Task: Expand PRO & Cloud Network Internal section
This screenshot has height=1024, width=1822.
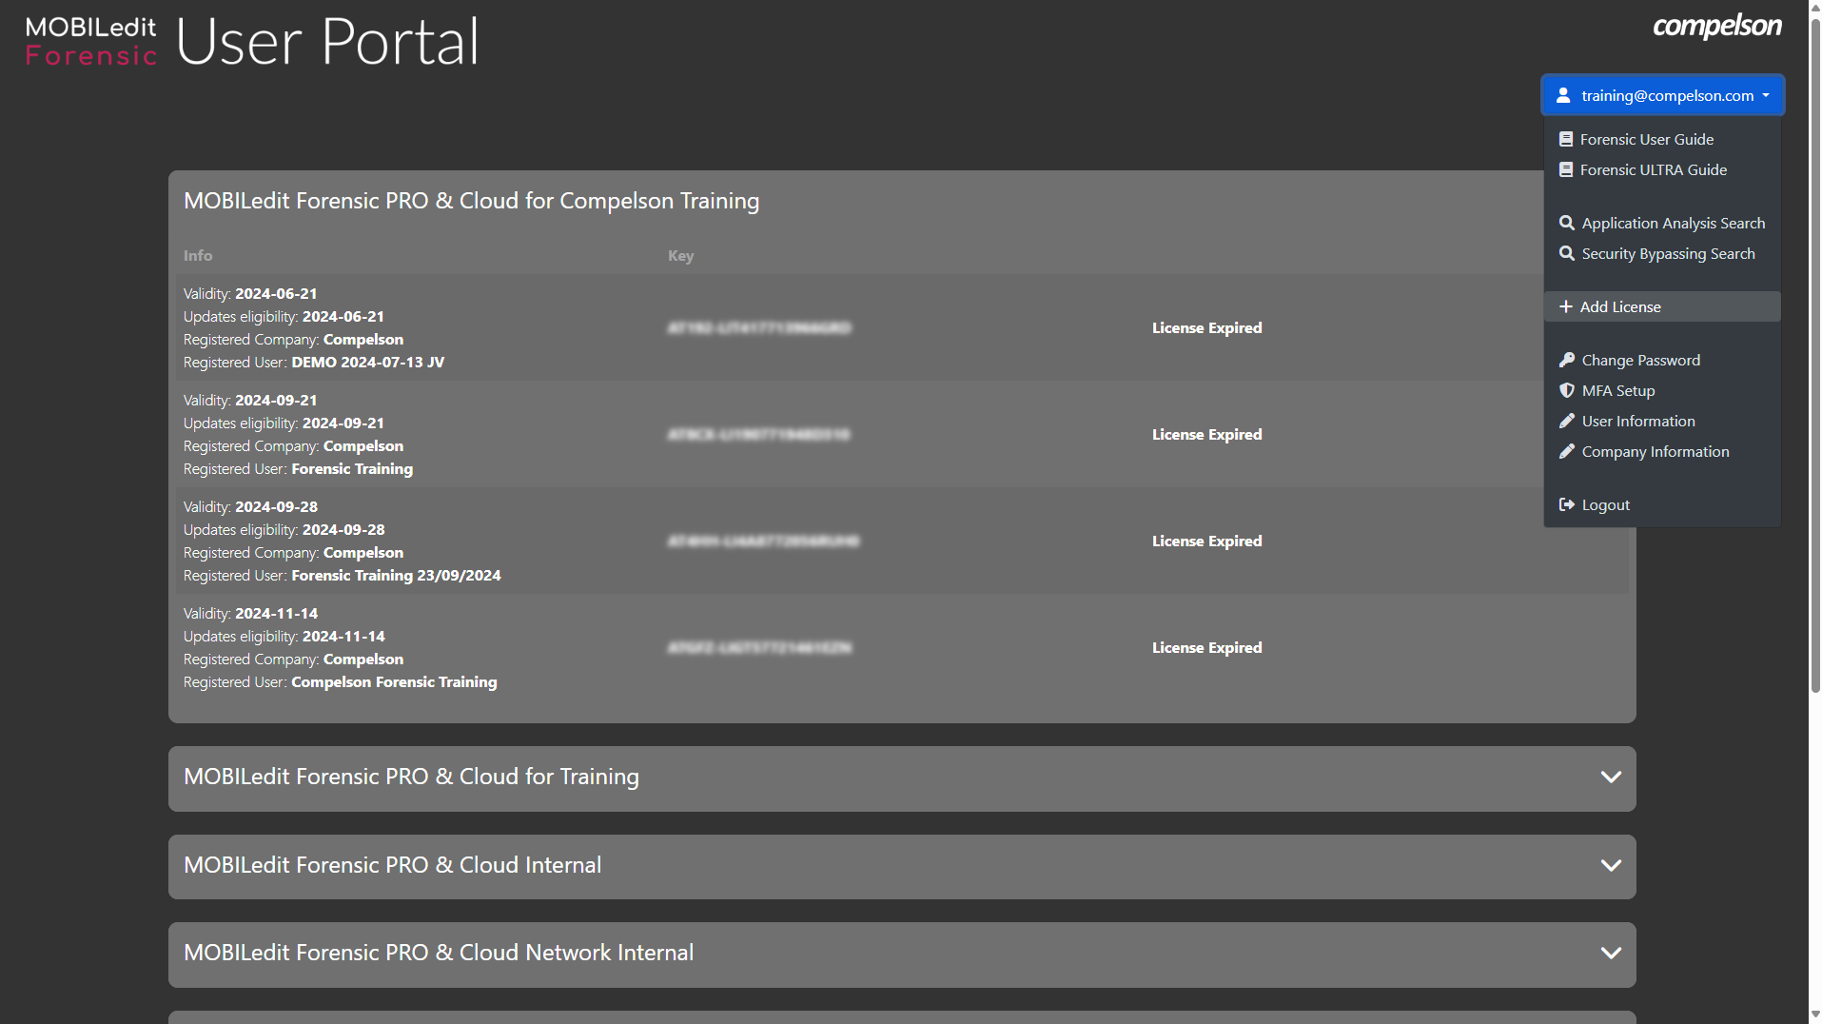Action: pos(1610,954)
